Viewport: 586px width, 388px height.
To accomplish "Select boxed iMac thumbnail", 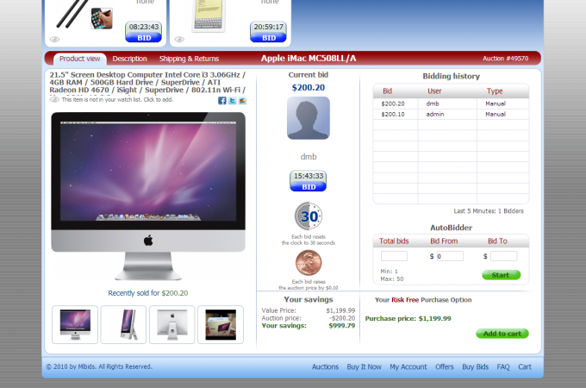I will 221,324.
